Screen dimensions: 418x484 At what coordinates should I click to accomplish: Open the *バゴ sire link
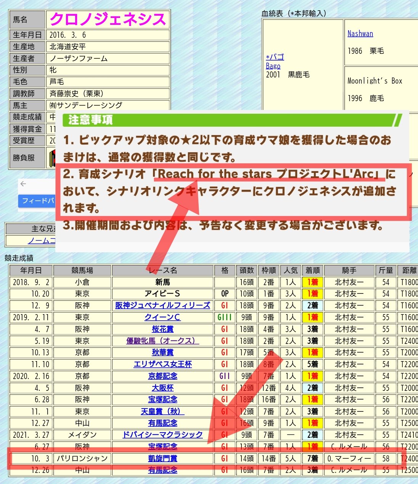click(x=275, y=57)
